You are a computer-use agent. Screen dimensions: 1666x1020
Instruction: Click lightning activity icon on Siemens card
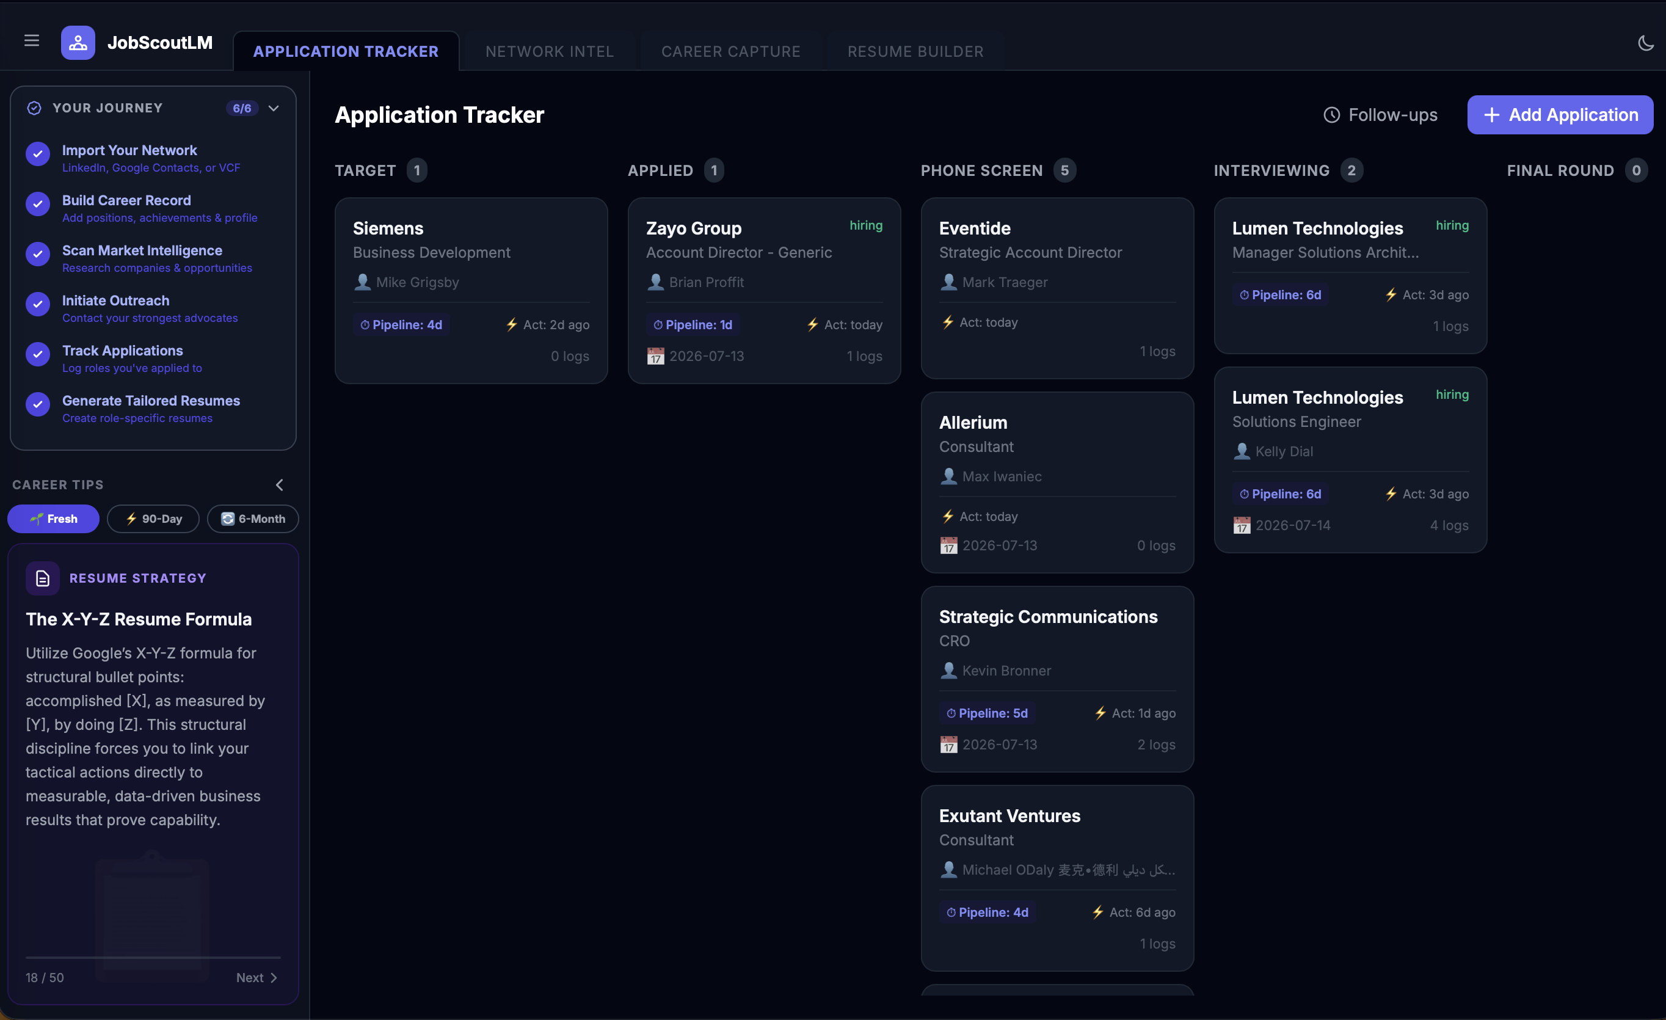(512, 325)
